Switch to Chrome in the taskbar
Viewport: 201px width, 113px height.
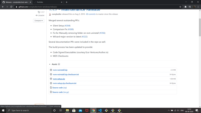[93, 110]
